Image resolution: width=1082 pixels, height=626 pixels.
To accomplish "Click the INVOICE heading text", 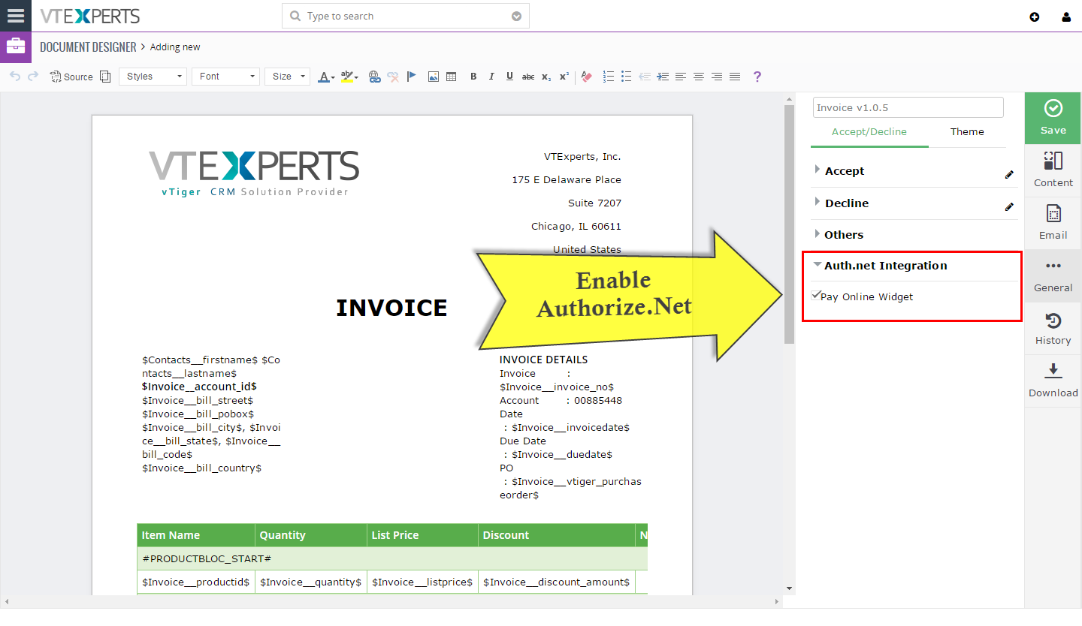I will pos(391,308).
